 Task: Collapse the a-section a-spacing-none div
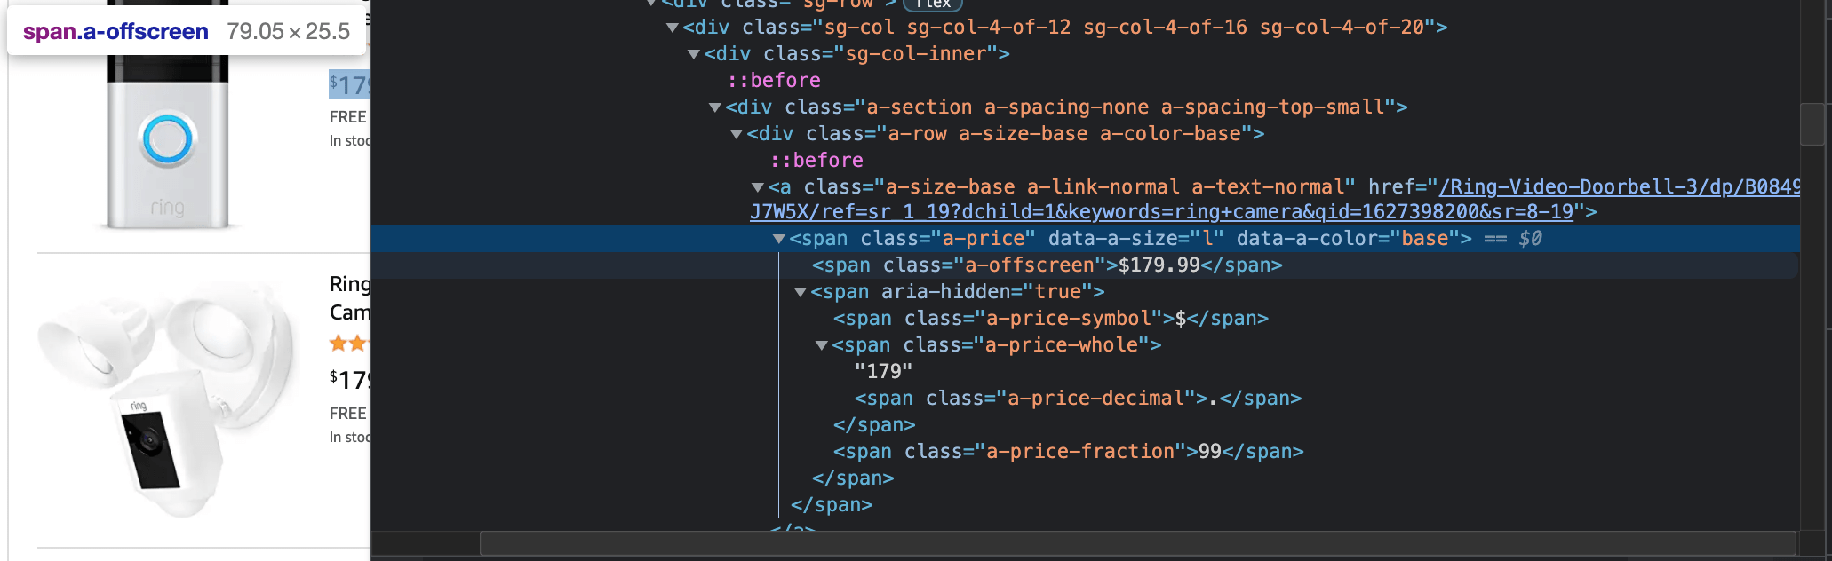(715, 107)
